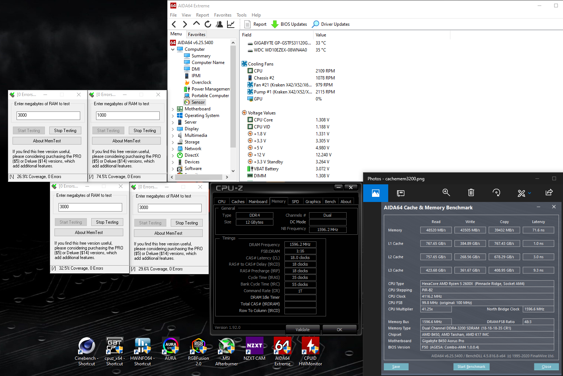Open HWiNFO64 desktop shortcut
Screen dimensions: 563x376
pyautogui.click(x=142, y=352)
